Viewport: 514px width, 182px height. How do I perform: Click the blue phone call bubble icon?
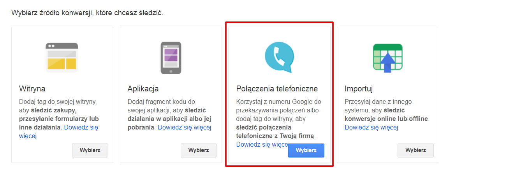tap(279, 58)
